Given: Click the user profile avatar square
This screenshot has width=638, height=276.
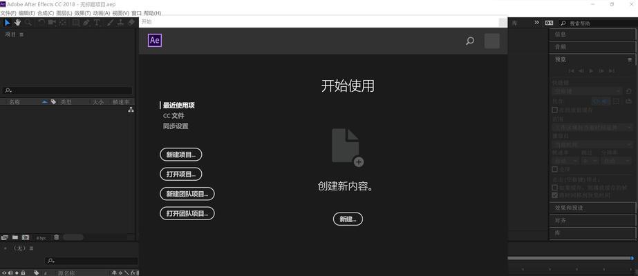Looking at the screenshot, I should tap(491, 41).
